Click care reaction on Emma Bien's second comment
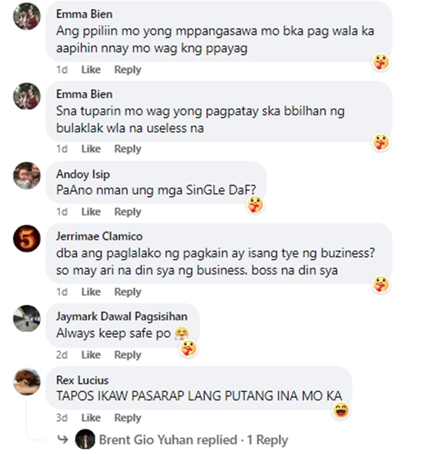425x454 pixels. 381,142
